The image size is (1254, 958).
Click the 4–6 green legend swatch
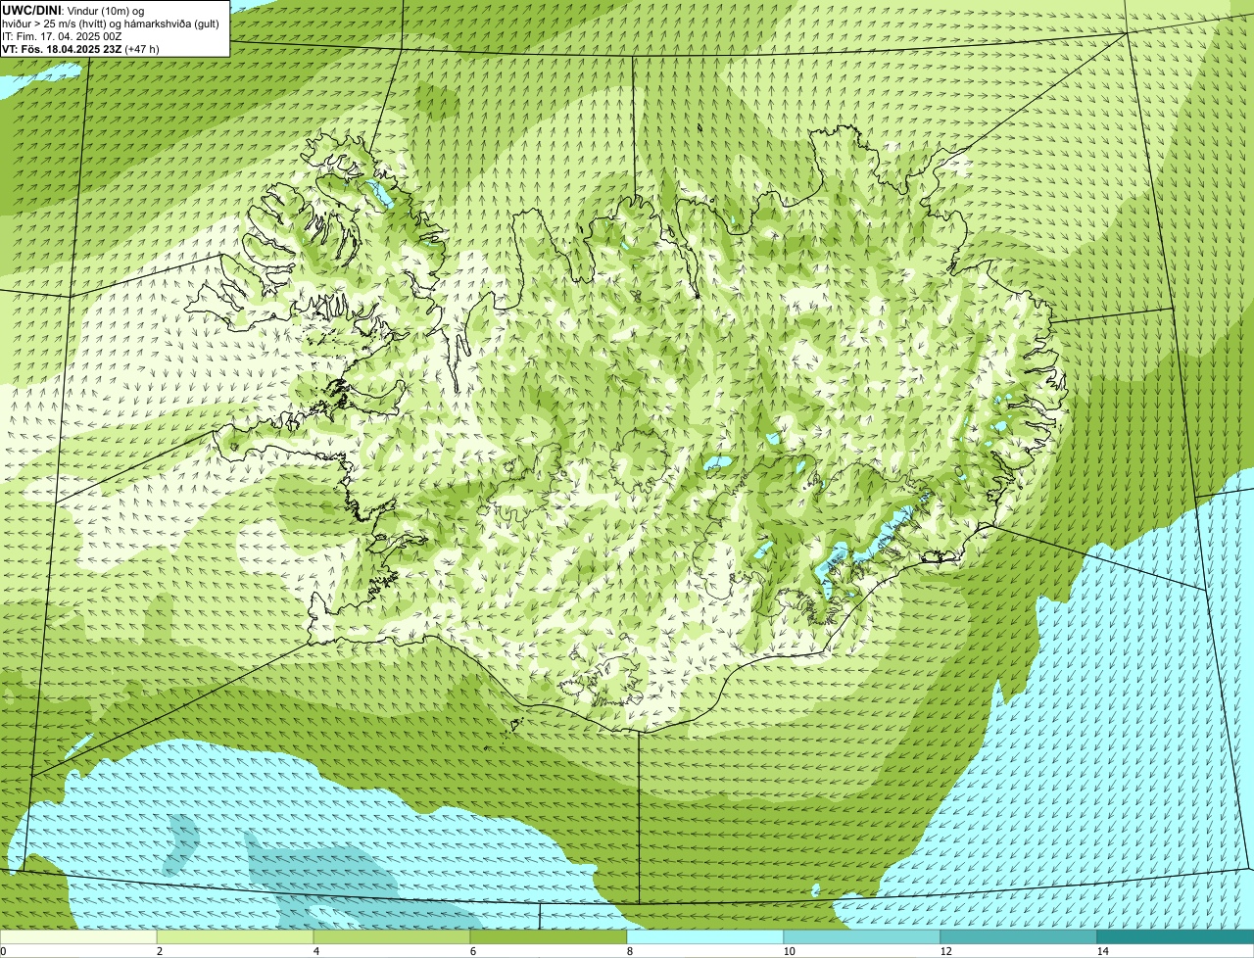click(392, 936)
